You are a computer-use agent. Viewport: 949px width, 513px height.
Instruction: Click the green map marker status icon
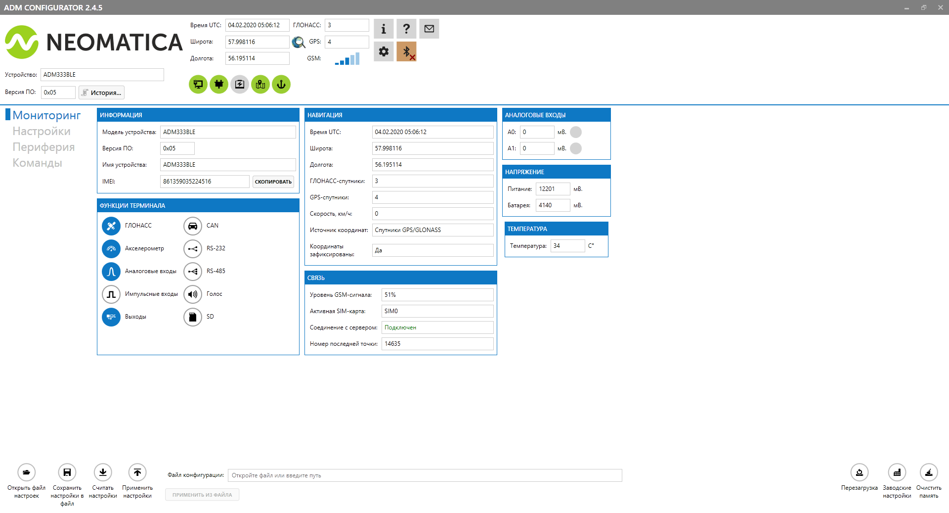260,85
